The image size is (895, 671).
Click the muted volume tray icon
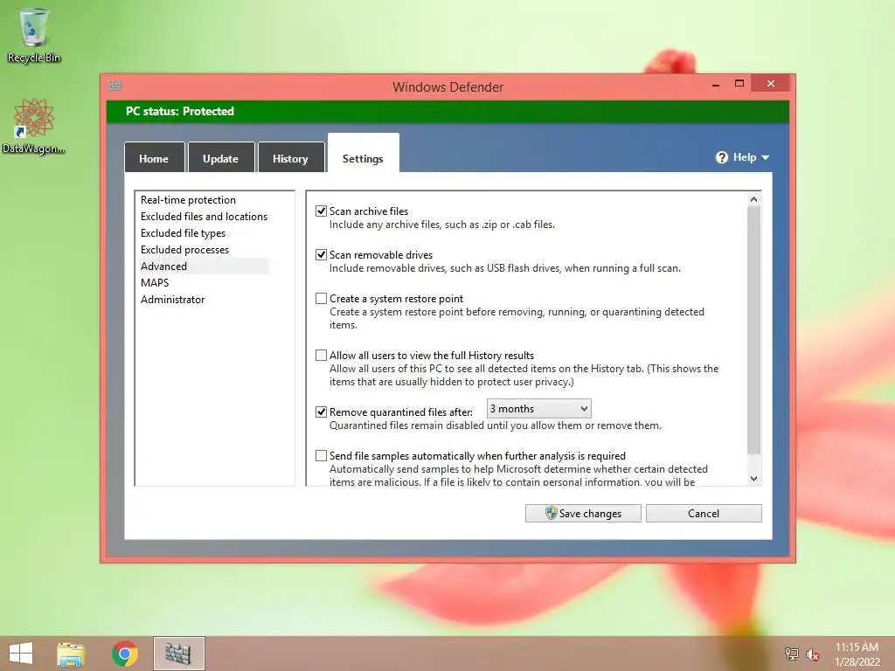812,654
